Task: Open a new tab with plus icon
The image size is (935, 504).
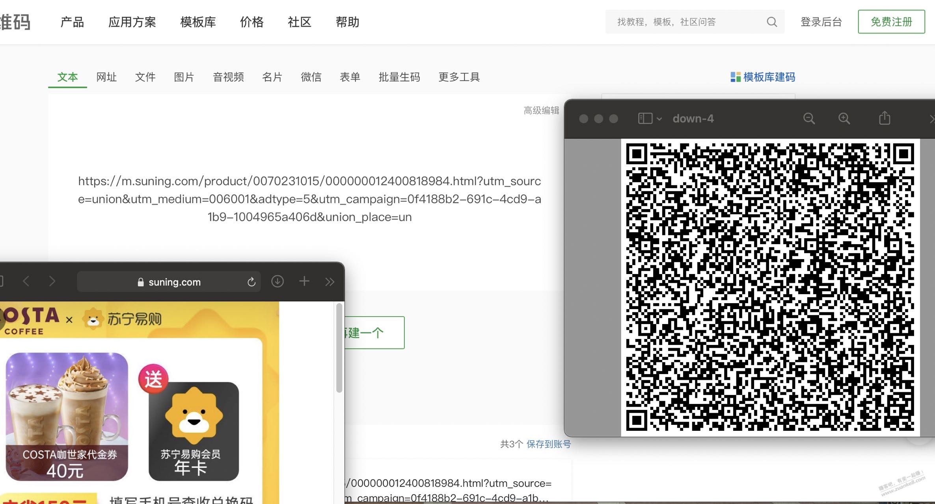Action: pos(304,281)
